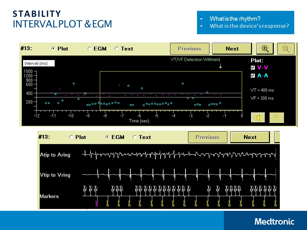
Task: Click the detection withheld arrow marker
Action: [220, 66]
